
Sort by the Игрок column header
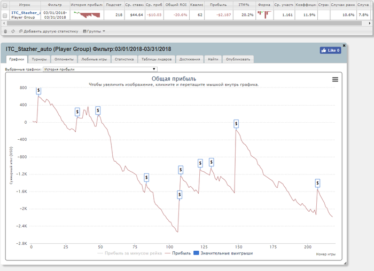[25, 5]
